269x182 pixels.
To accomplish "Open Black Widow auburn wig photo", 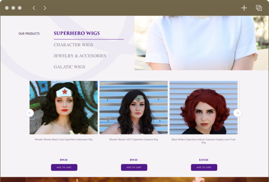I will click(x=203, y=108).
